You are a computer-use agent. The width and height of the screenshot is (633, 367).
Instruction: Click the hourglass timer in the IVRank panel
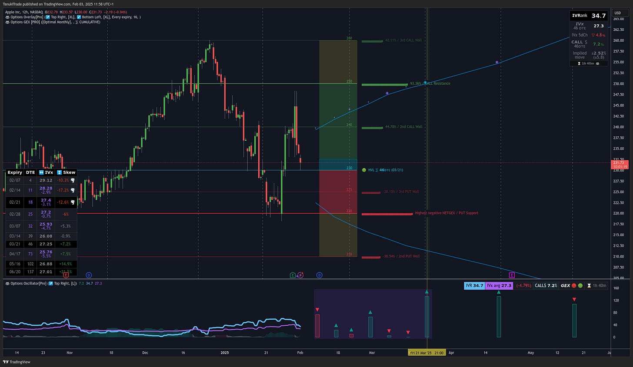588,63
